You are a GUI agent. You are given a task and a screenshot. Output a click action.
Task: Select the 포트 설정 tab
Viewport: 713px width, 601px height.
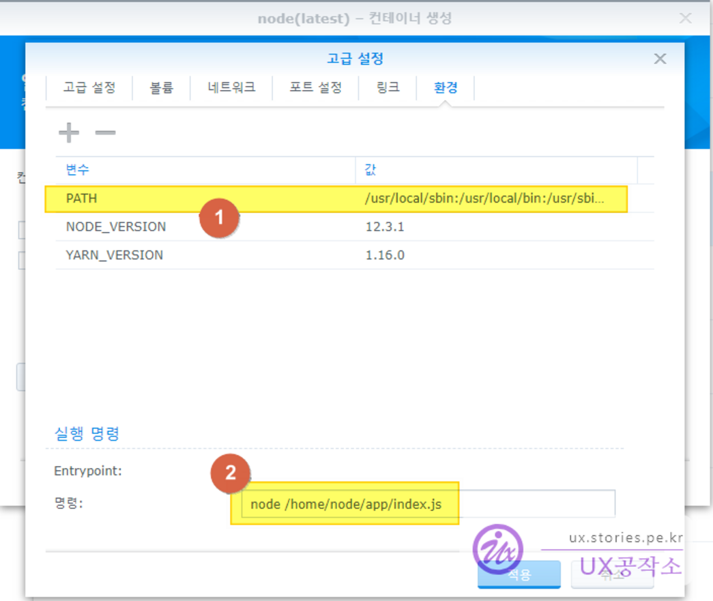click(x=315, y=87)
